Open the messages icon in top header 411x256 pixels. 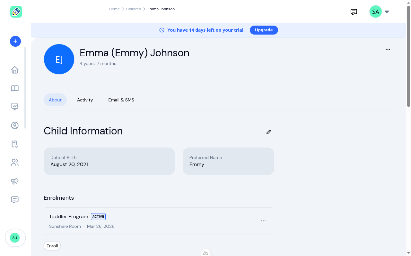coord(354,12)
